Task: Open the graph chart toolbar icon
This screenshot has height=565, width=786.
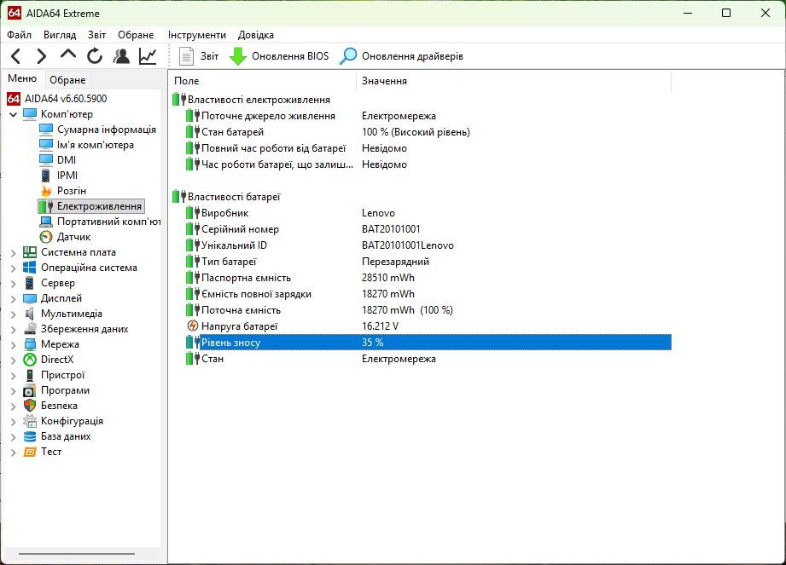Action: (x=148, y=56)
